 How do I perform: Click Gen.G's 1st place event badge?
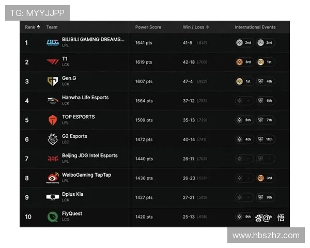tap(244, 81)
